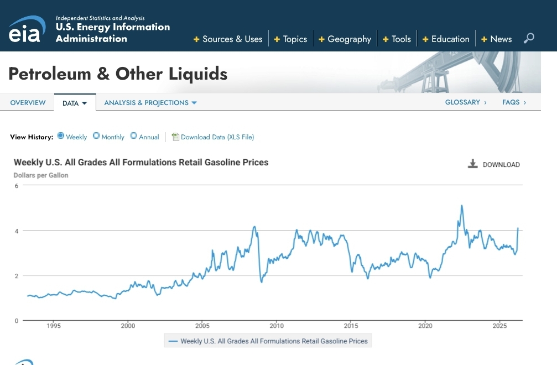Click the Independent Statistics and Analysis tagline
The height and width of the screenshot is (365, 557).
[100, 18]
